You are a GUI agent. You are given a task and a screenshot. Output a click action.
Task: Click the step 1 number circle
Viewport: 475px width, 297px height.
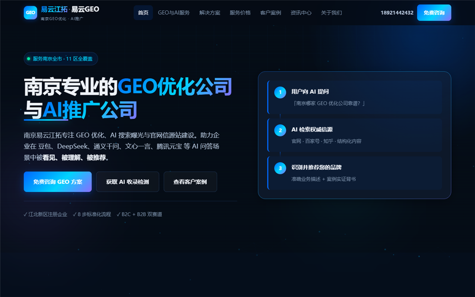pos(280,92)
